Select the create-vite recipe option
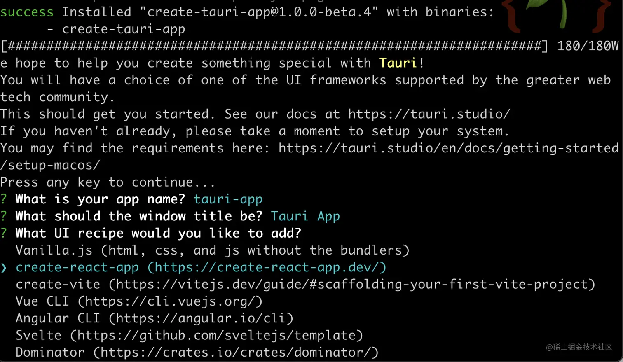 pyautogui.click(x=305, y=285)
